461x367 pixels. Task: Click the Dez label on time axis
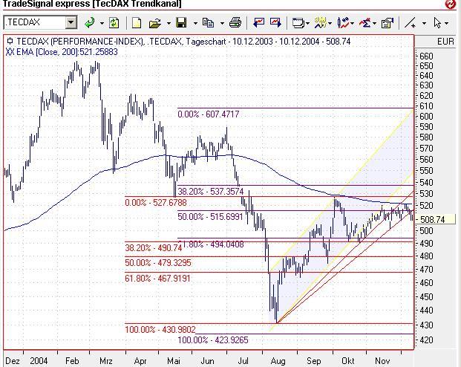tap(13, 361)
